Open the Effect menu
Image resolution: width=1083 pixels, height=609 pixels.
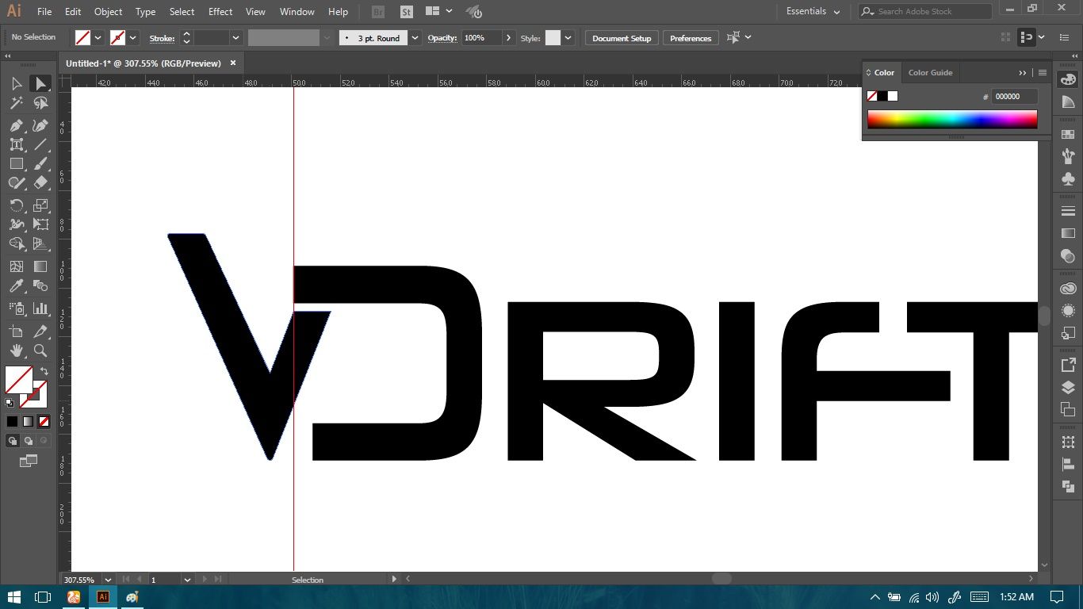(x=220, y=12)
